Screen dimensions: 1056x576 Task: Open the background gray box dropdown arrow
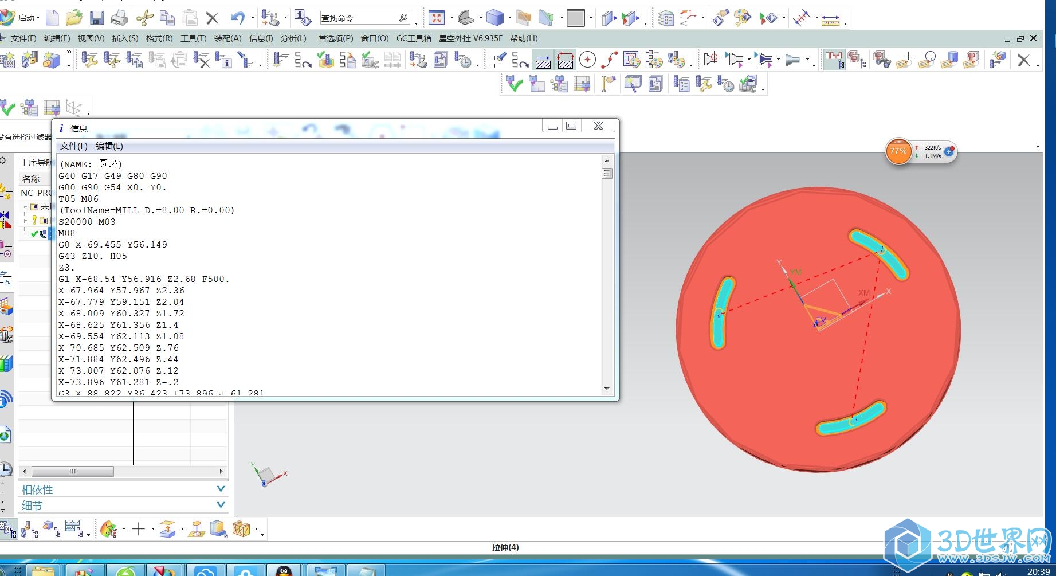click(x=591, y=18)
